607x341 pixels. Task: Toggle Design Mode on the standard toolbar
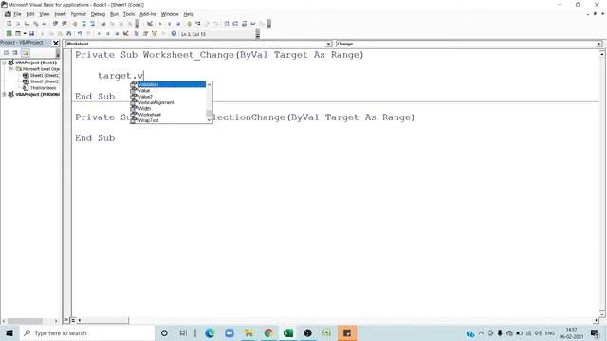(126, 34)
